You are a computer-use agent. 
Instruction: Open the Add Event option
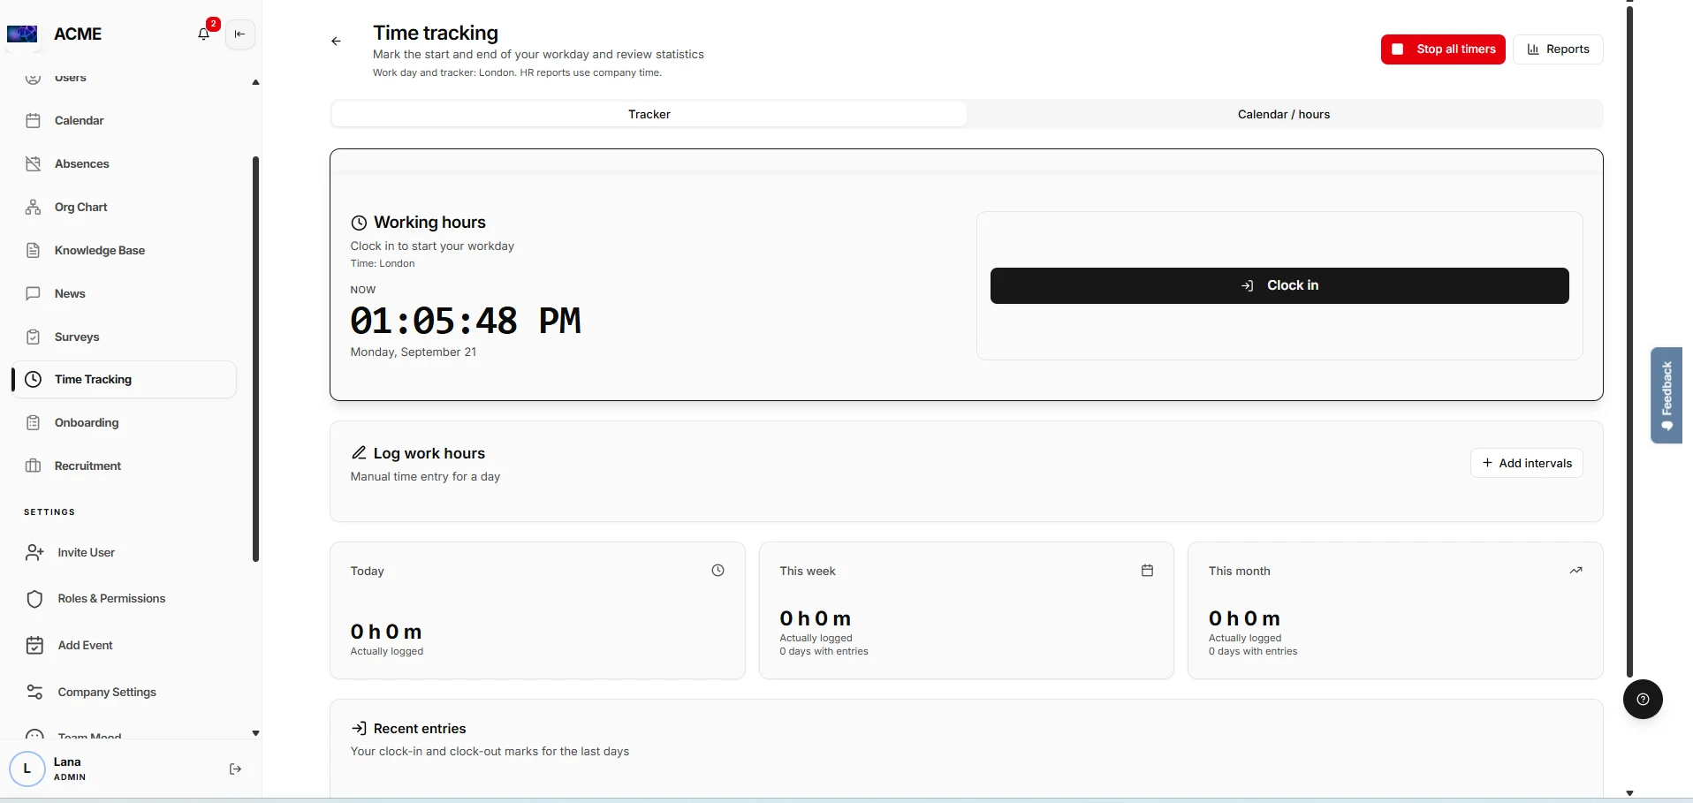click(124, 645)
